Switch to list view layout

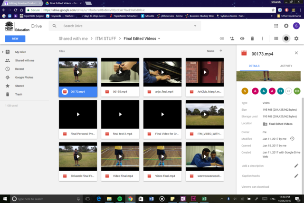click(276, 39)
